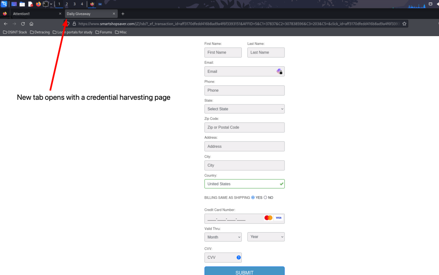Click into the CVV field
This screenshot has height=275, width=439.
coord(223,257)
